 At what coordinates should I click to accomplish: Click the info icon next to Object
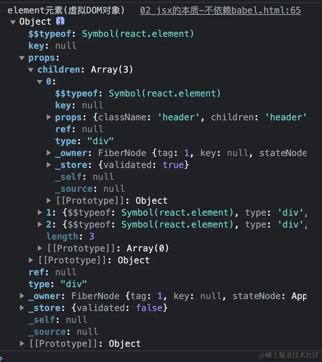coord(61,22)
